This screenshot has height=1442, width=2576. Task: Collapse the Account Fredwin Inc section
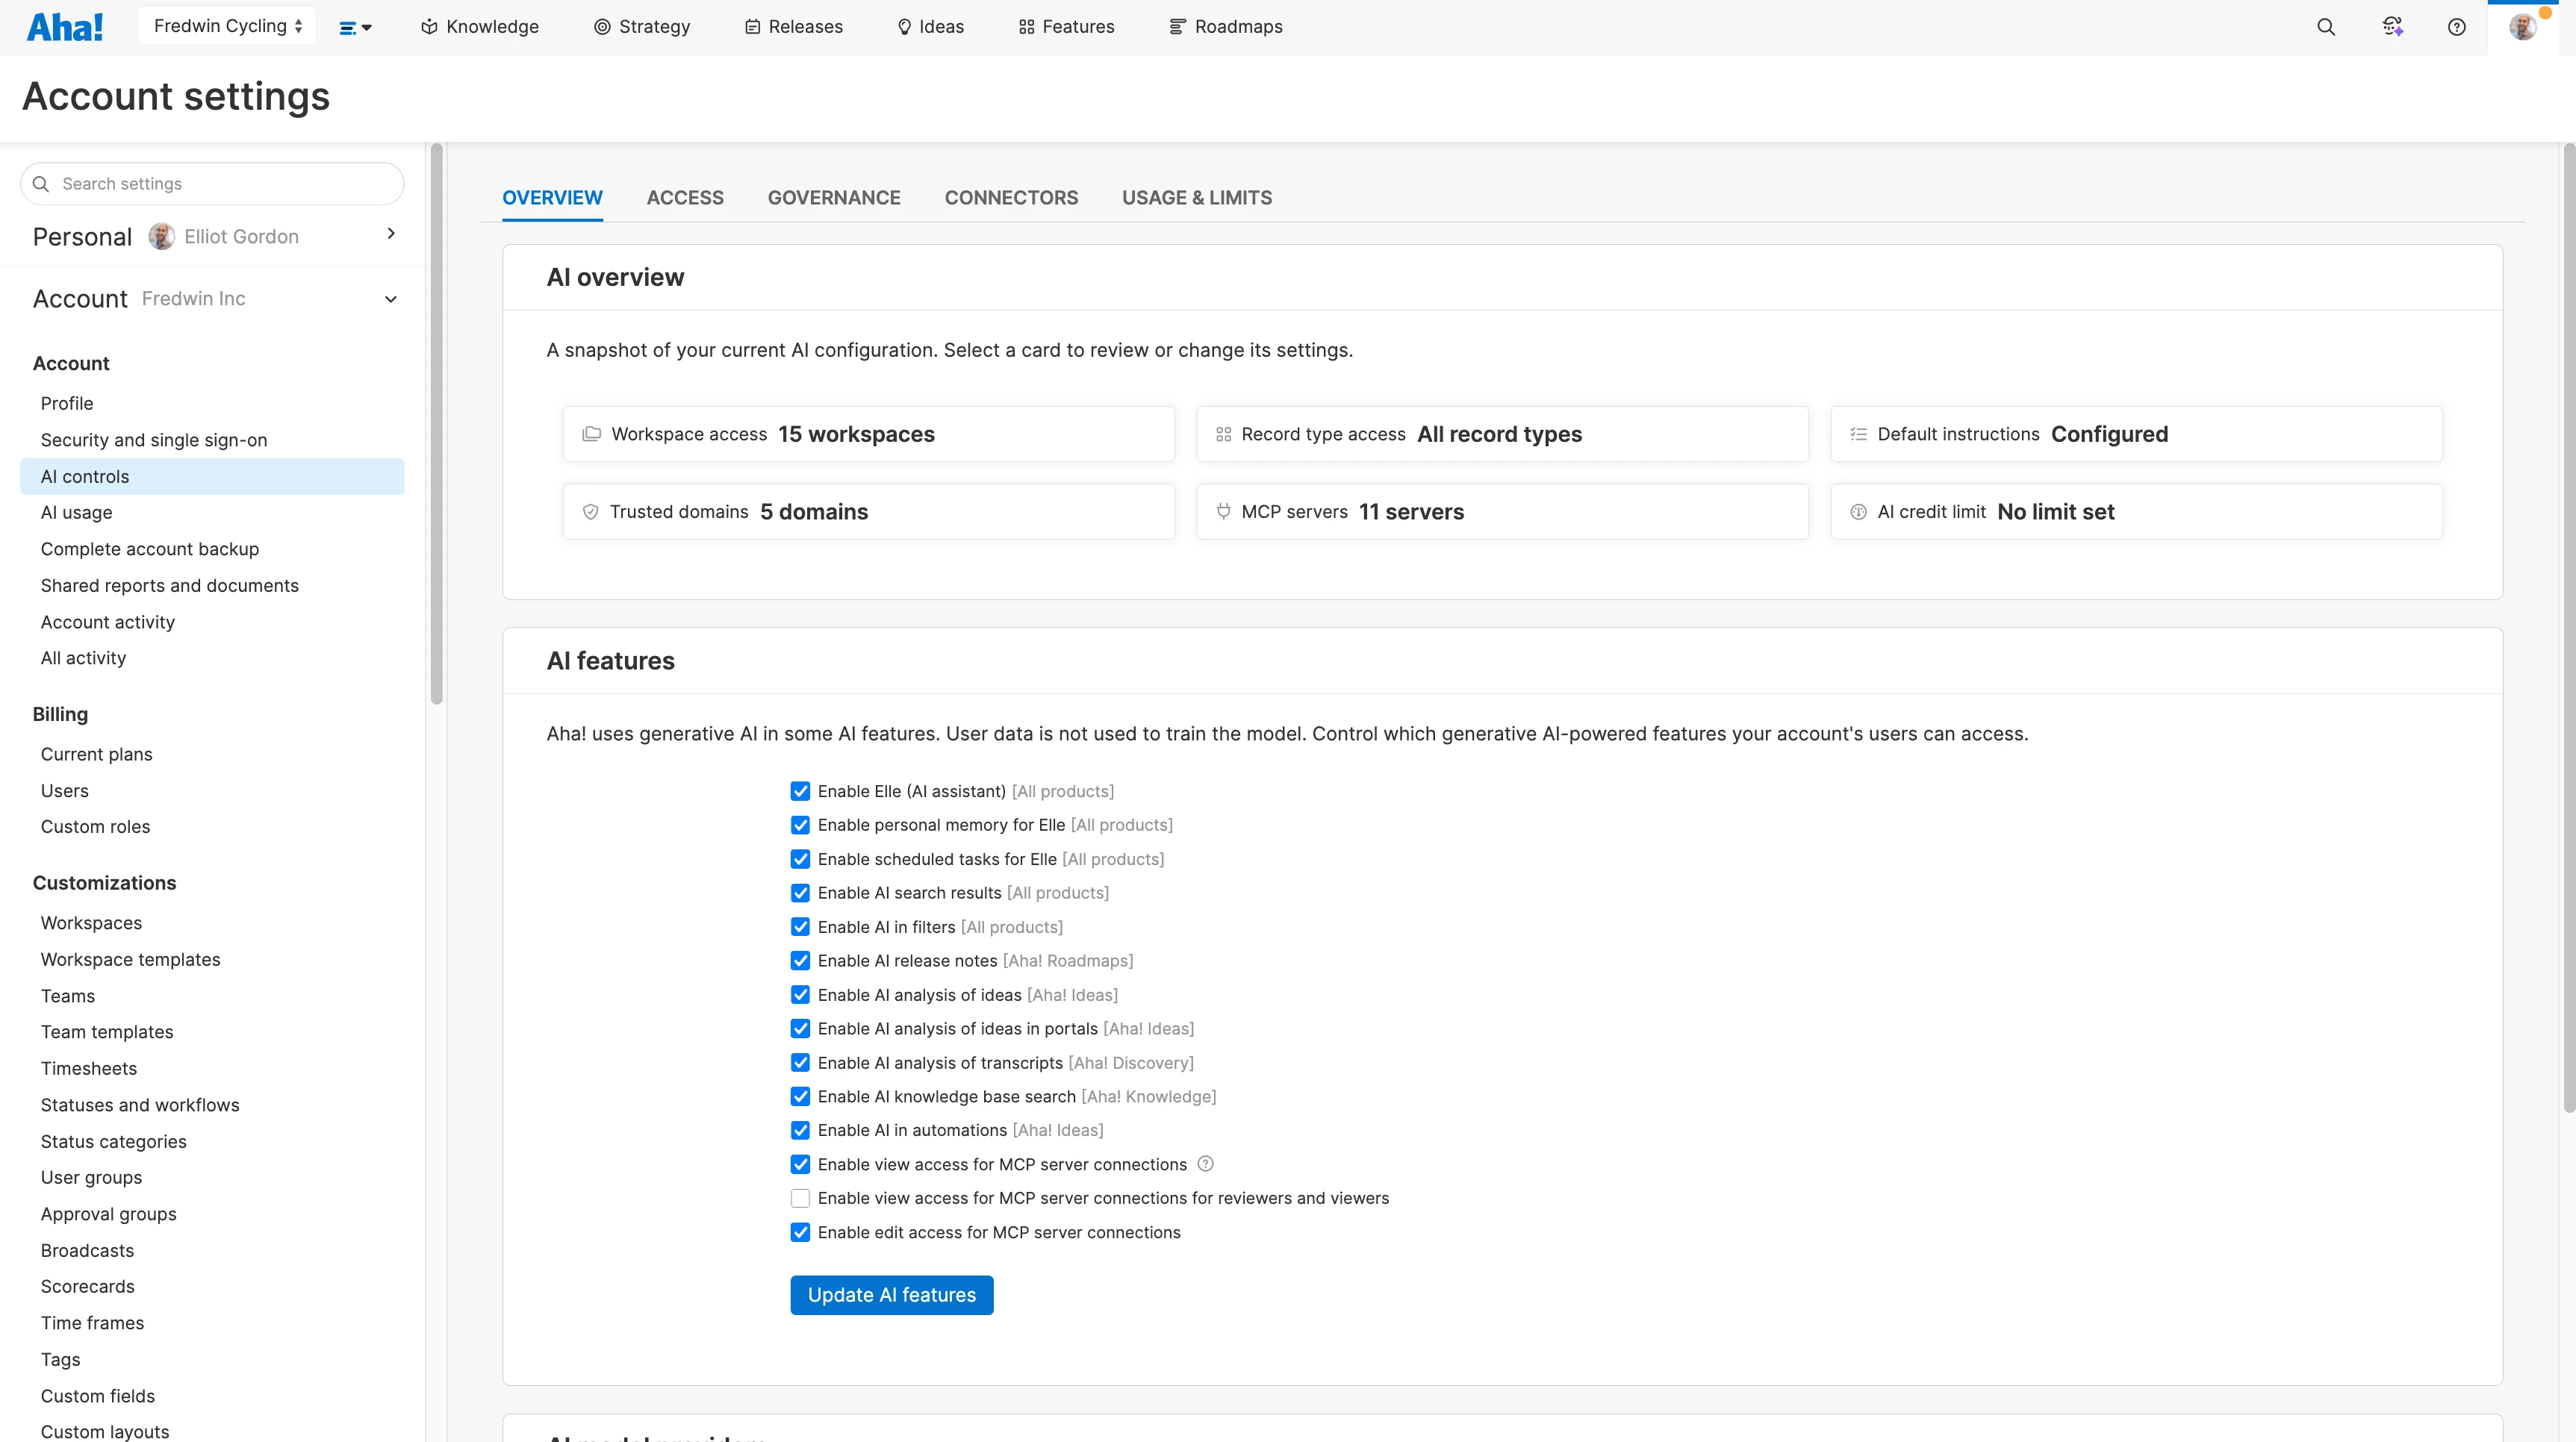tap(391, 299)
